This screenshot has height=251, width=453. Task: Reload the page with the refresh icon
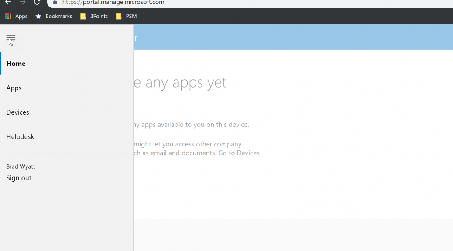[37, 2]
